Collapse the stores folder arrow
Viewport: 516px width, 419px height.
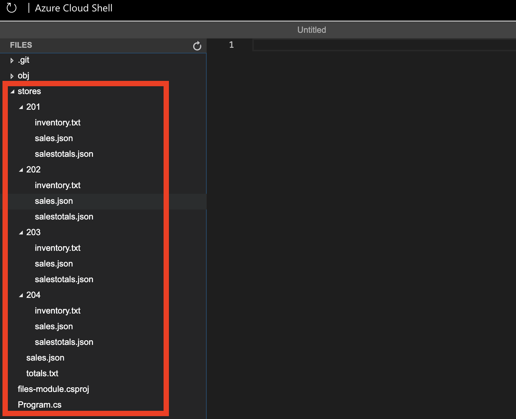click(x=12, y=92)
